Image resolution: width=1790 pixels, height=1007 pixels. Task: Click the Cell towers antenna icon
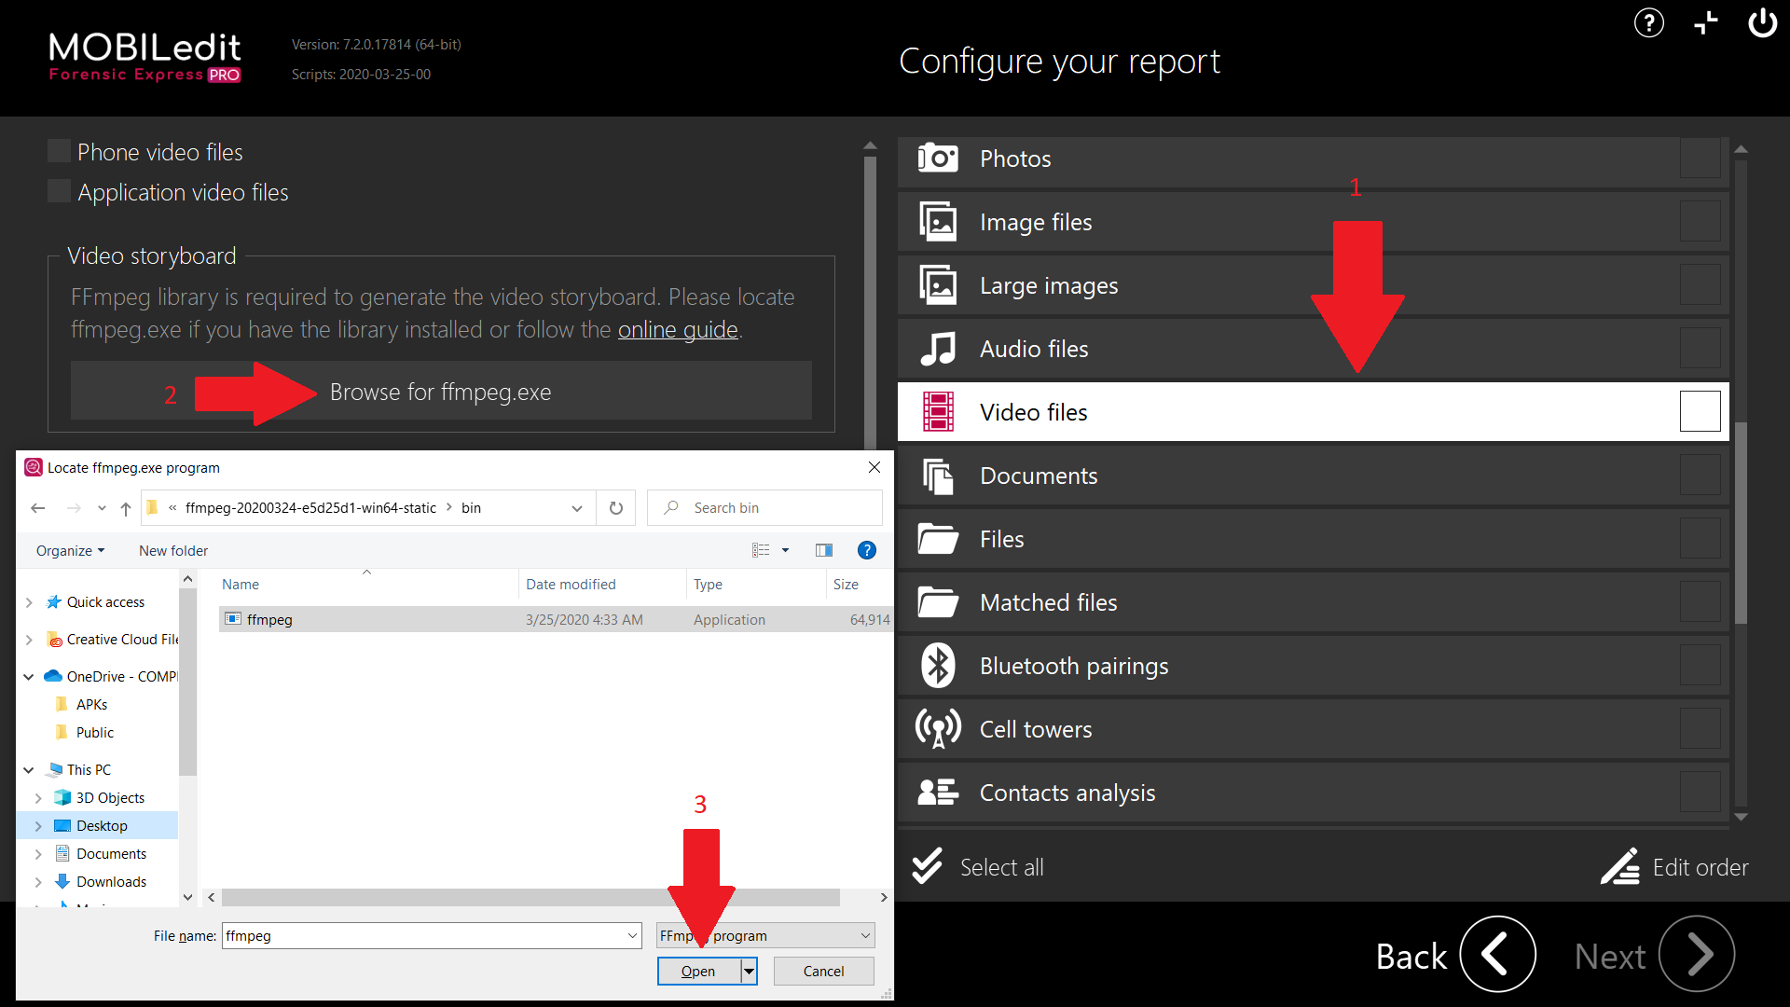[938, 729]
